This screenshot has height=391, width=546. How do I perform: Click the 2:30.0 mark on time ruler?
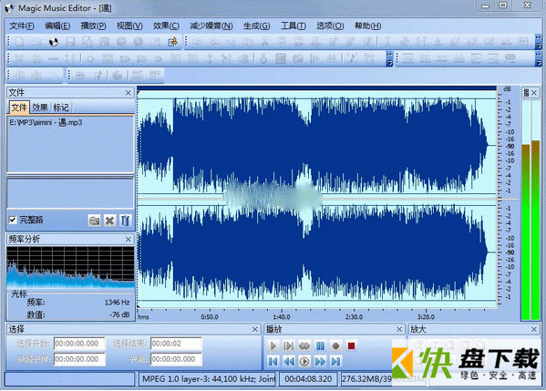(354, 317)
